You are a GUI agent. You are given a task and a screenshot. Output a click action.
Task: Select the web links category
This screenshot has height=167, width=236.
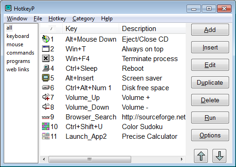18,69
